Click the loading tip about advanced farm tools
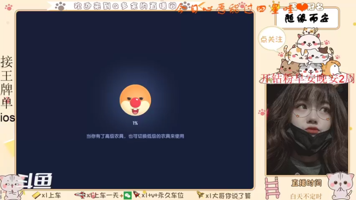Image resolution: width=356 pixels, height=200 pixels. click(135, 136)
